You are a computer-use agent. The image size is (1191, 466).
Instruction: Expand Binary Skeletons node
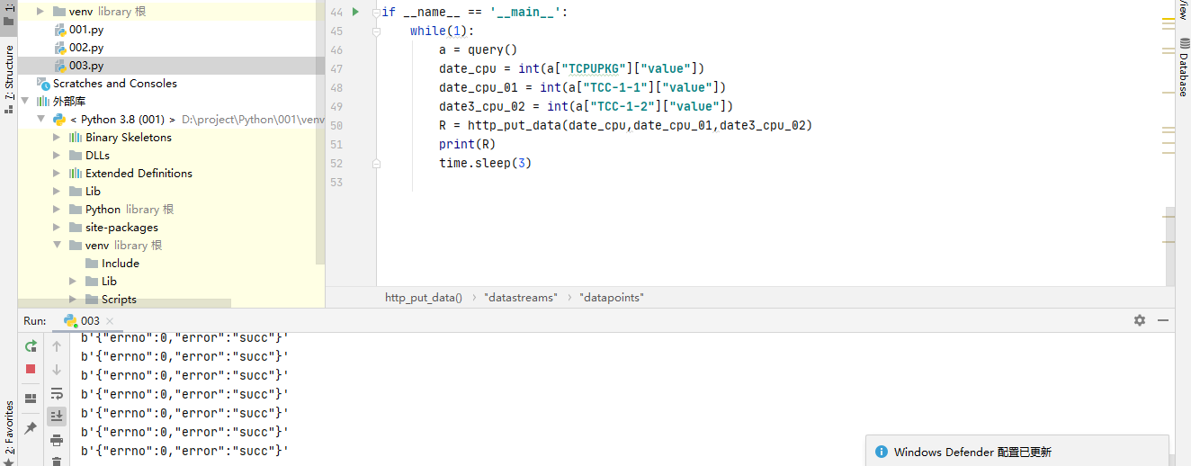pos(58,138)
